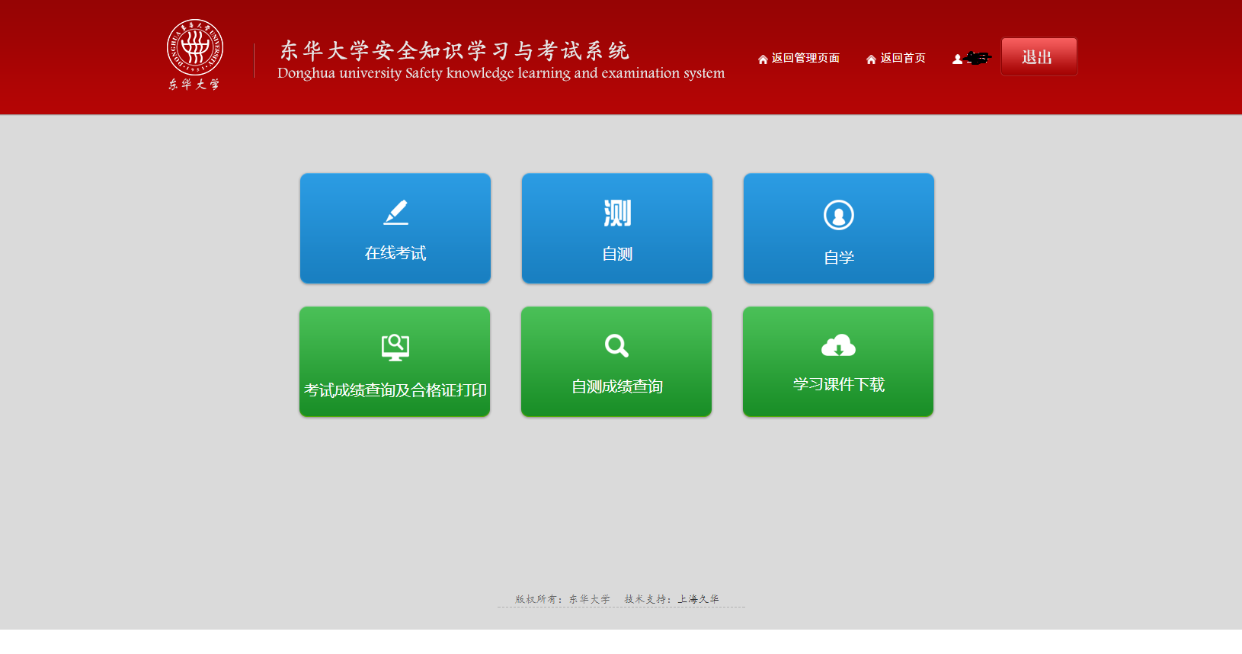This screenshot has height=654, width=1242.
Task: Click the home icon beside 返回管理页面
Action: (x=763, y=59)
